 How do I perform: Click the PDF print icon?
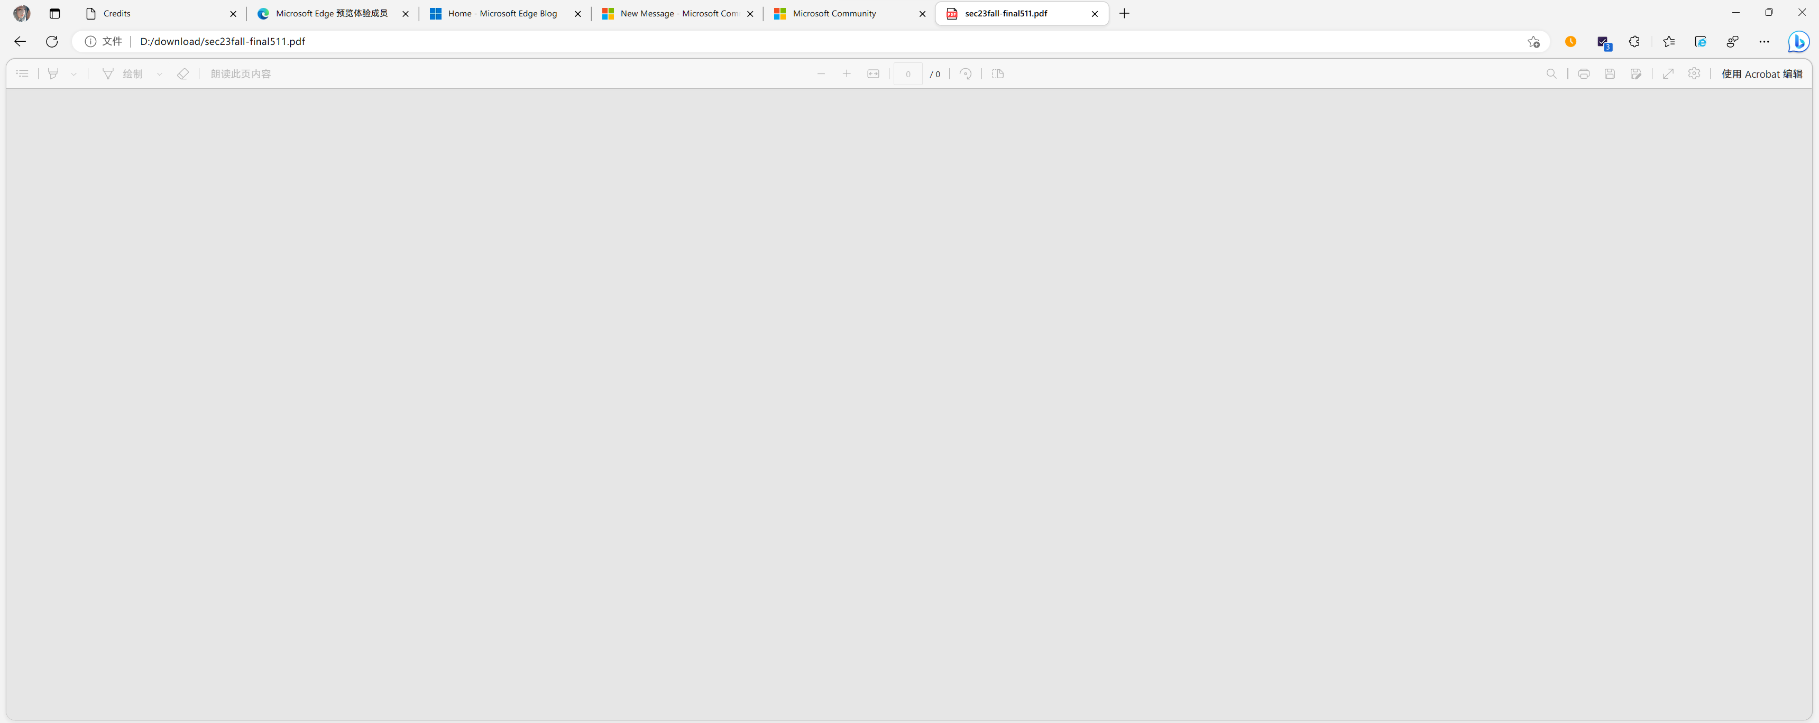pyautogui.click(x=1584, y=73)
